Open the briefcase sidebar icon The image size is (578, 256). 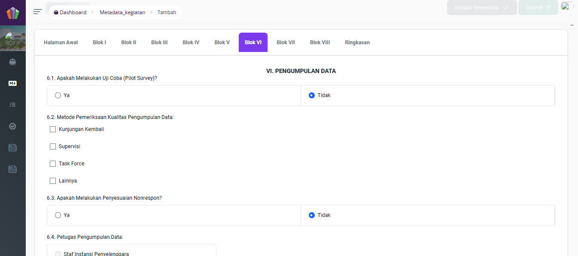(12, 62)
